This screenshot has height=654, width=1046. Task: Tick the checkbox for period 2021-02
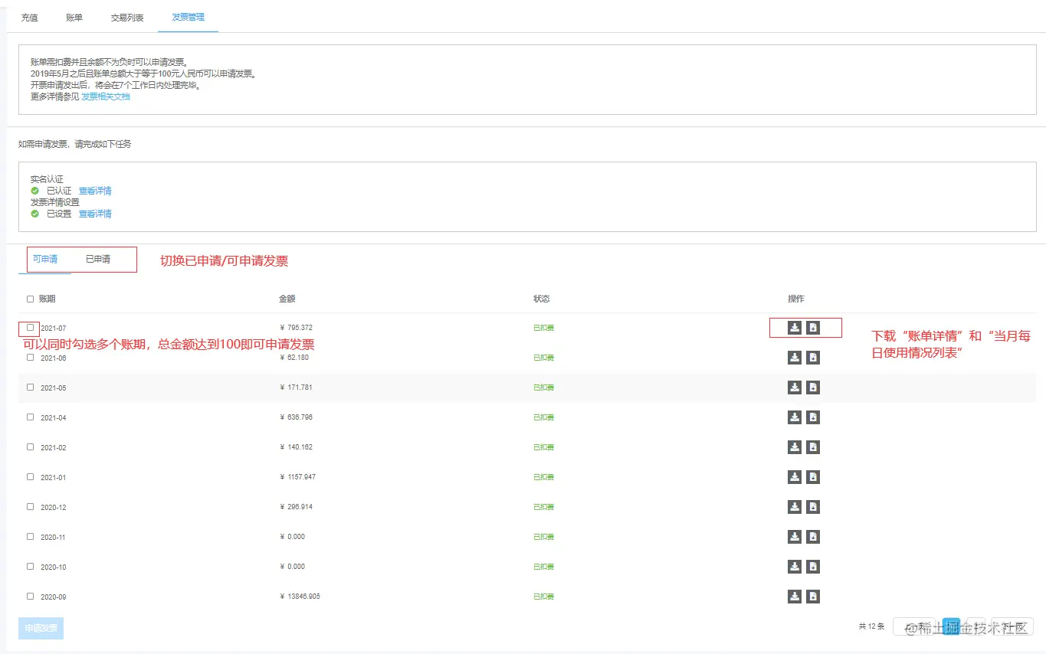point(31,446)
